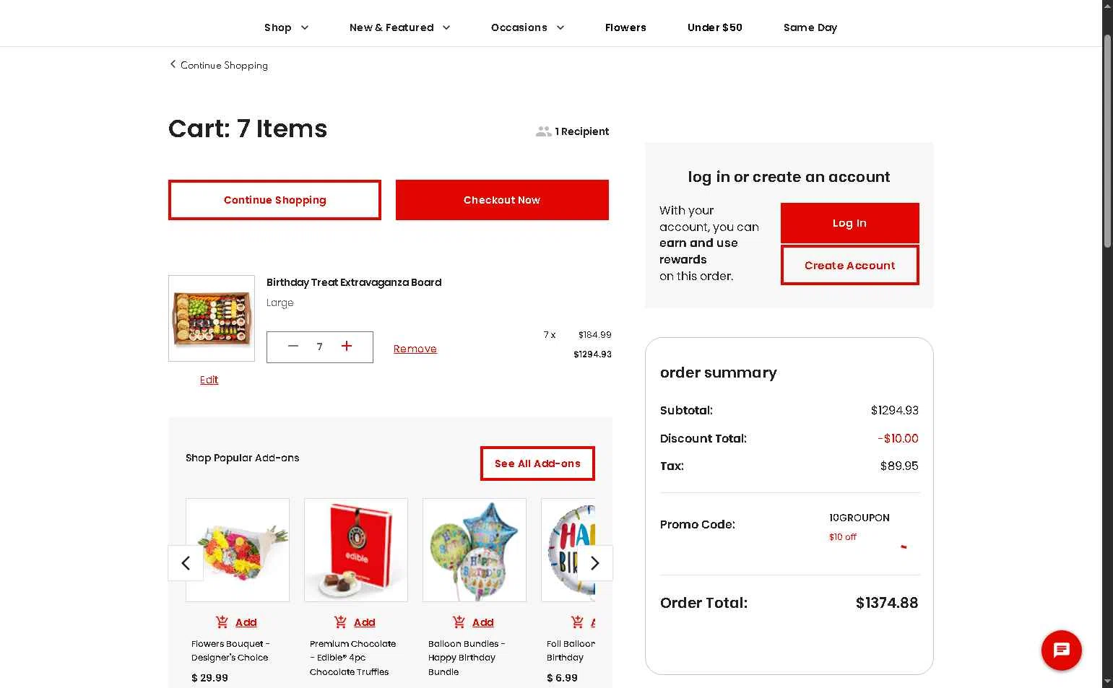
Task: Click the Create Account button
Action: click(x=849, y=266)
